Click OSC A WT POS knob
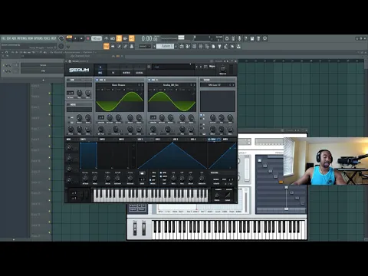The width and height of the screenshot is (368, 276). tap(101, 129)
